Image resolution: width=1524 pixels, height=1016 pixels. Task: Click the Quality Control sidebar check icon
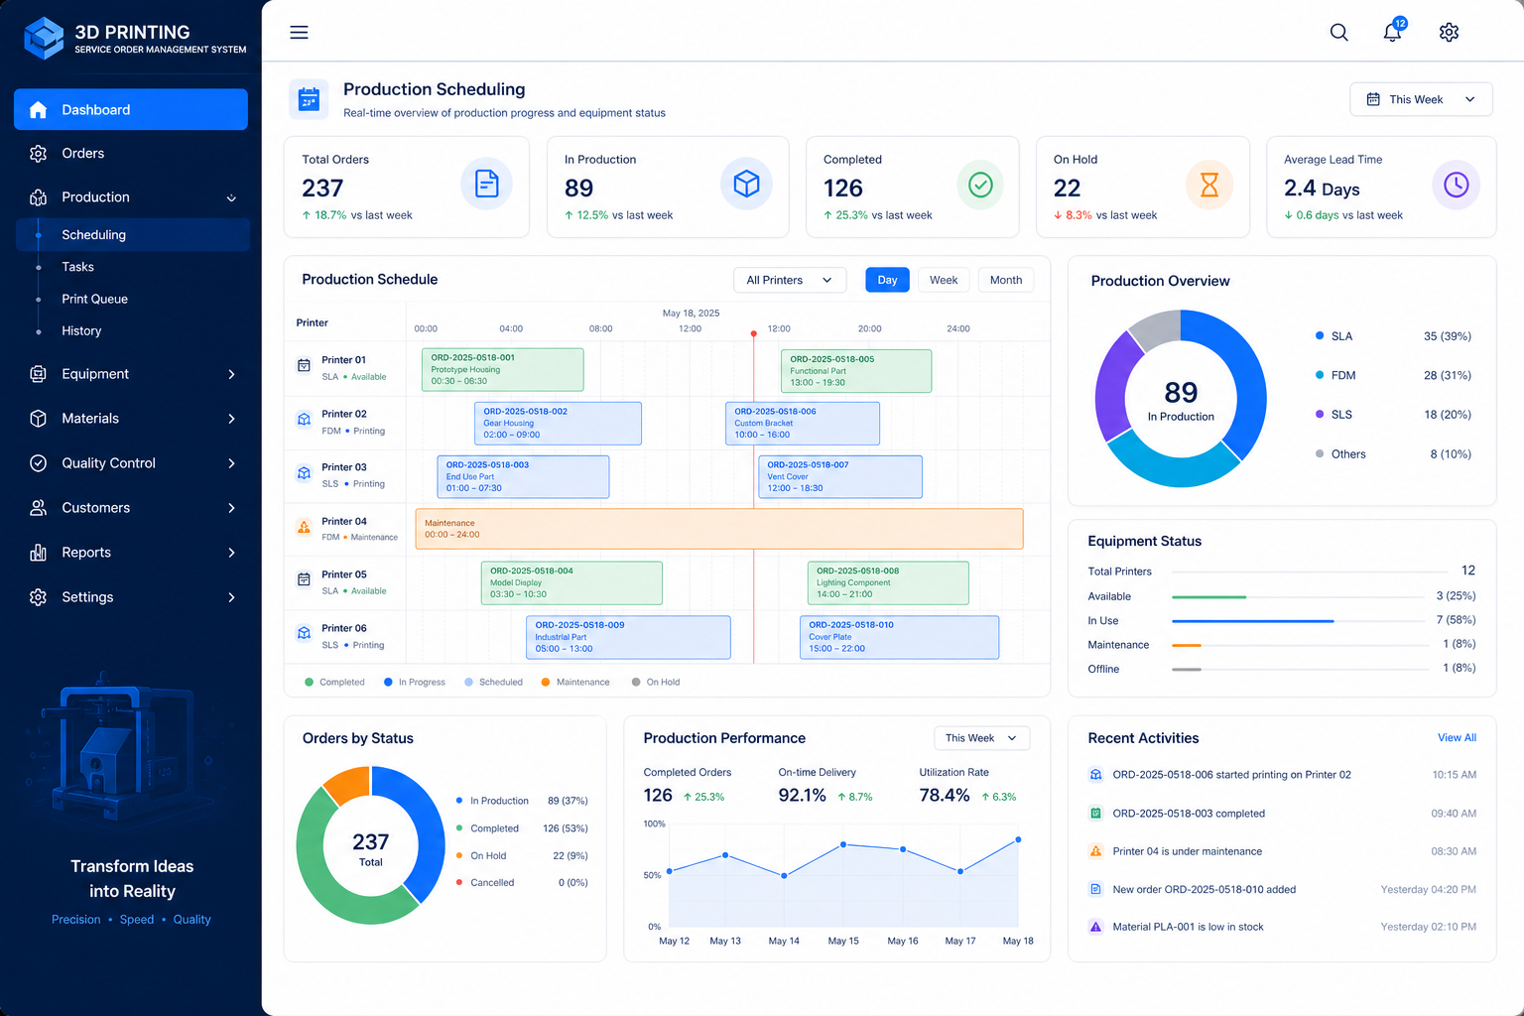click(x=38, y=463)
